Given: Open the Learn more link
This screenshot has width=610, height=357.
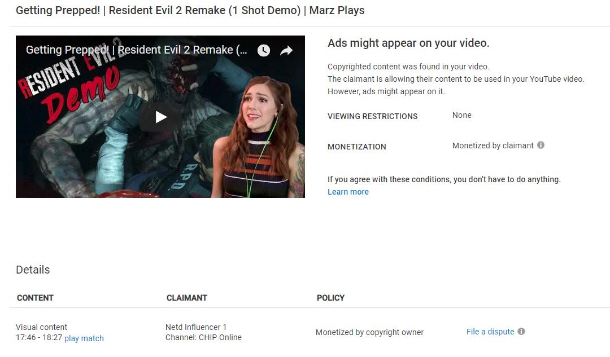Looking at the screenshot, I should pos(348,192).
